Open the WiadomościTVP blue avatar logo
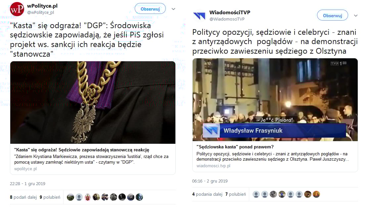This screenshot has width=367, height=207. point(199,16)
